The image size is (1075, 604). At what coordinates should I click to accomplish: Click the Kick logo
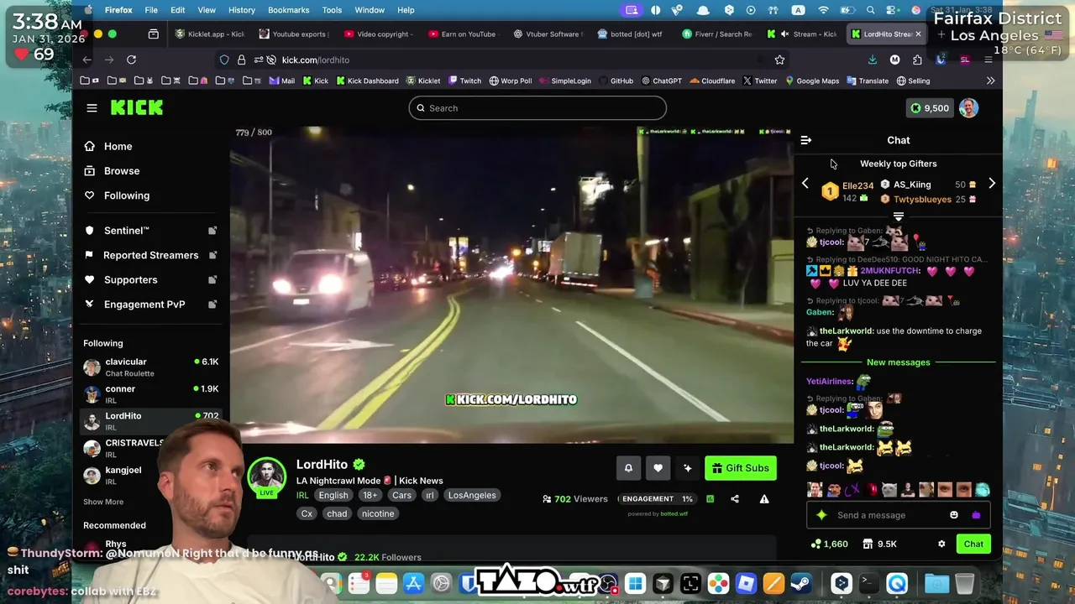[x=136, y=107]
